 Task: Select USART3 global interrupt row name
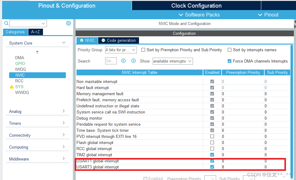(98, 167)
